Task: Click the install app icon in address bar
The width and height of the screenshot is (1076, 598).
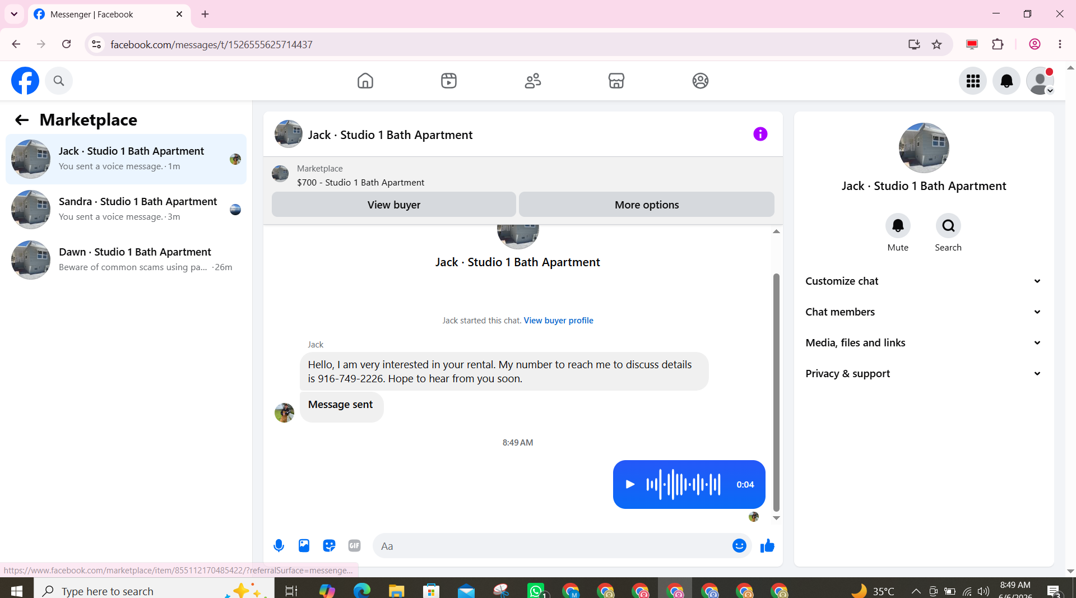Action: (914, 44)
